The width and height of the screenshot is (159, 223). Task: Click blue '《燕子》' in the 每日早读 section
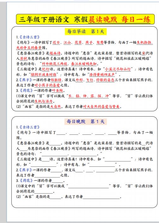(x=25, y=80)
